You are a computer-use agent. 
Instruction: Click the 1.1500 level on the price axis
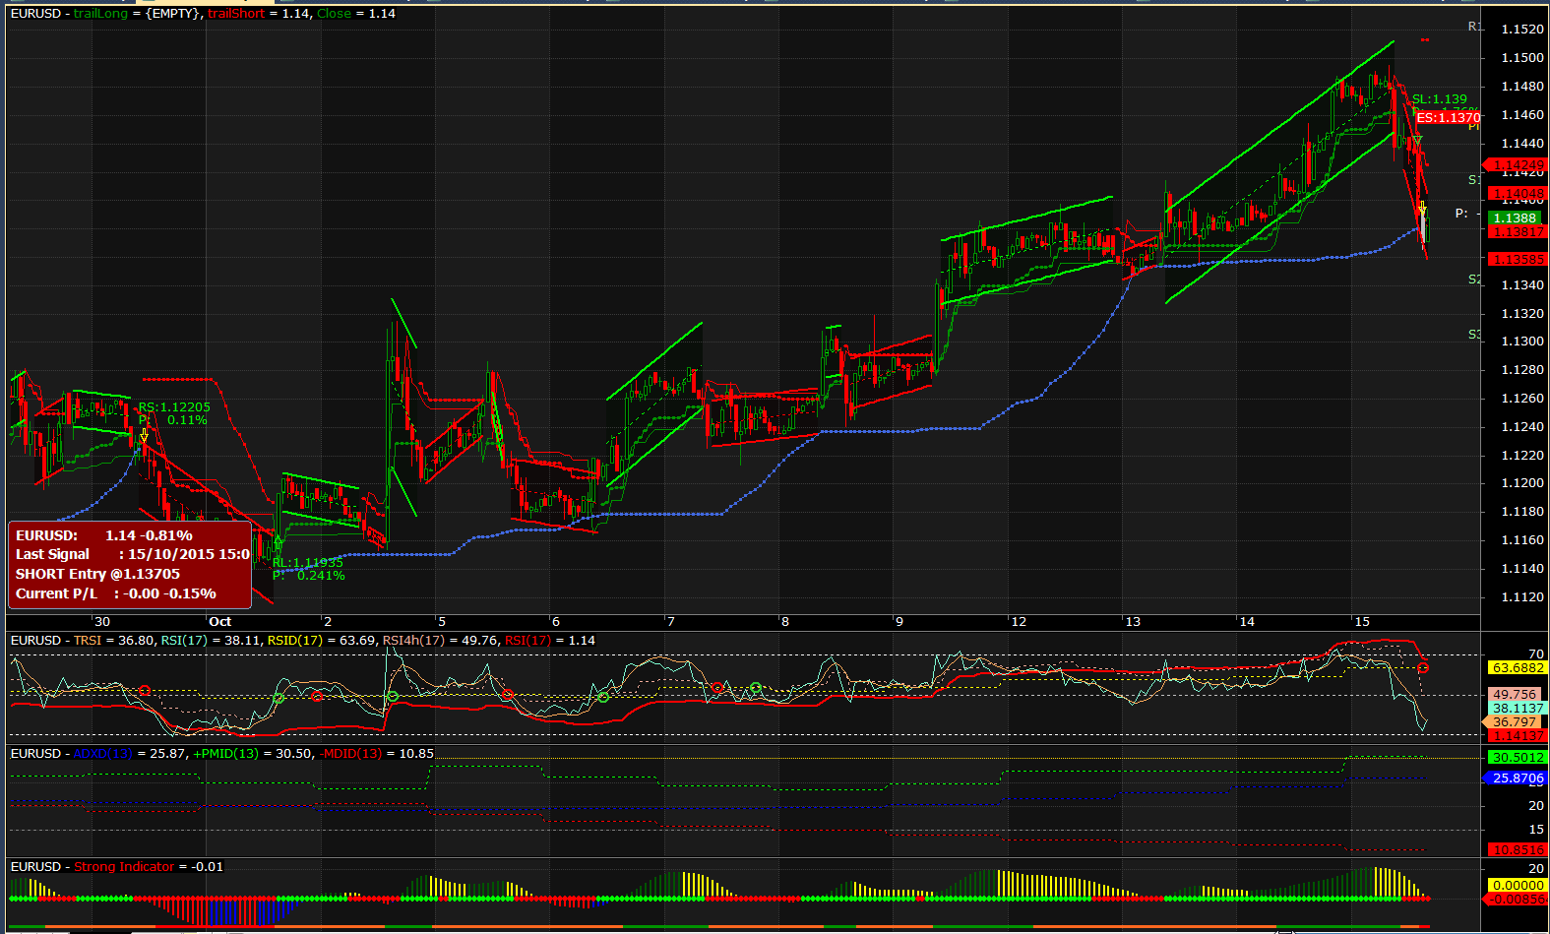(x=1522, y=58)
